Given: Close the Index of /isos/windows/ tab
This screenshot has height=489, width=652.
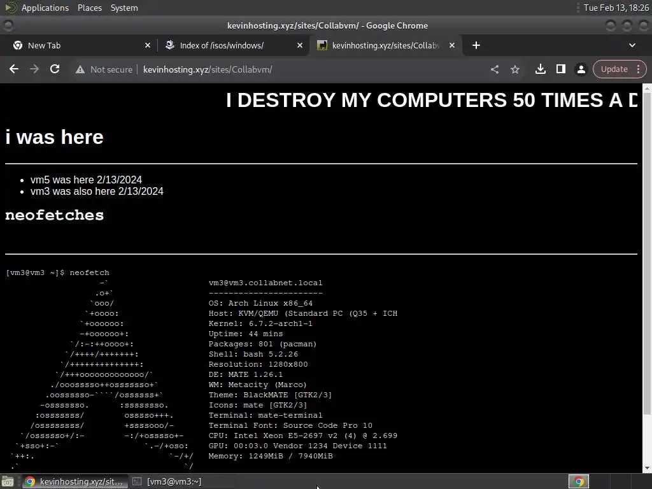Looking at the screenshot, I should coord(300,45).
